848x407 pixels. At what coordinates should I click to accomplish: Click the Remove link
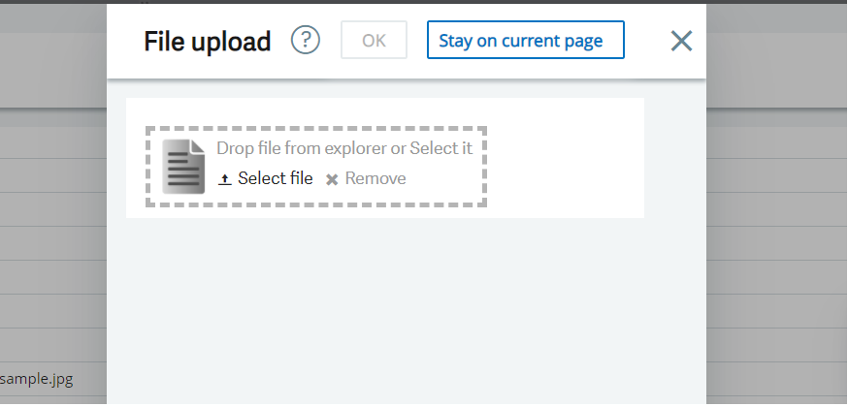(x=375, y=178)
